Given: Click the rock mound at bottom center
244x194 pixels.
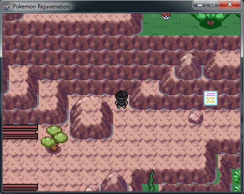Looking at the screenshot, I should [x=115, y=182].
